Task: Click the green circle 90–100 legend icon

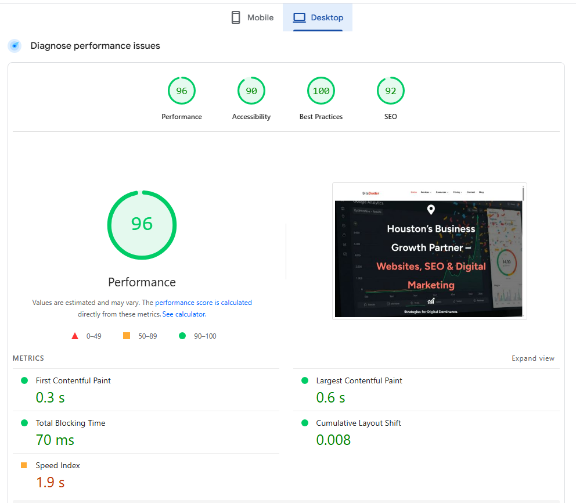Action: point(182,336)
